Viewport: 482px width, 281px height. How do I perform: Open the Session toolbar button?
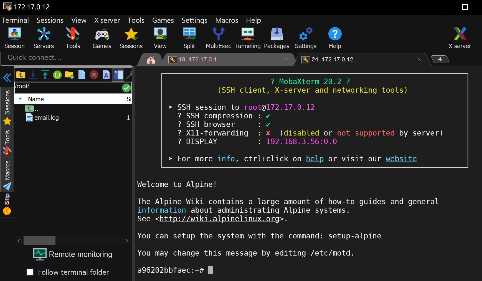pos(14,38)
